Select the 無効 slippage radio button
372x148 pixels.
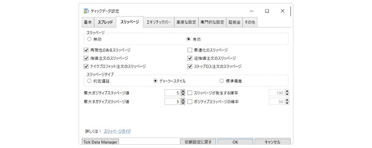pos(89,39)
